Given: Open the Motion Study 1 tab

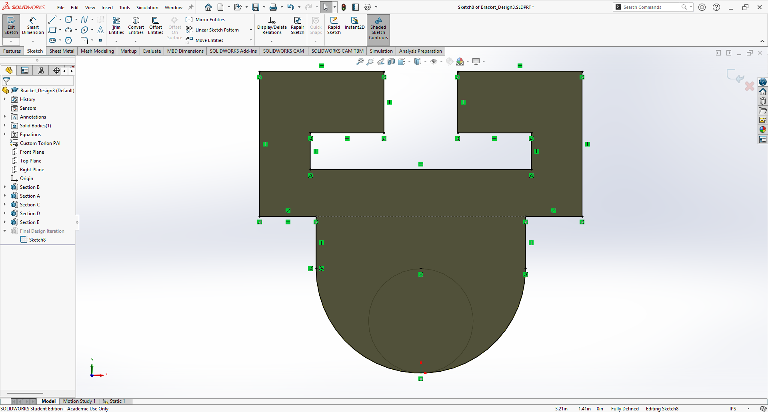Looking at the screenshot, I should pos(79,401).
